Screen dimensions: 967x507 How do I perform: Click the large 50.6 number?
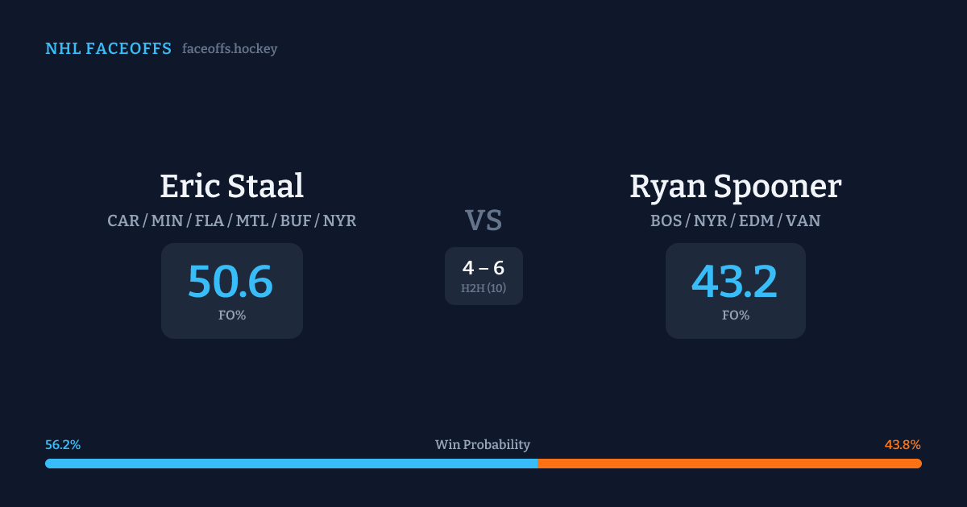point(230,282)
